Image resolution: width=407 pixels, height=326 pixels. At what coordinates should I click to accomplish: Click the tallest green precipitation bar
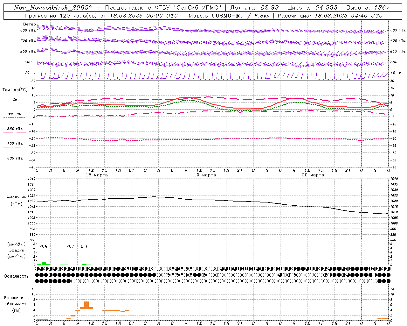click(x=44, y=264)
